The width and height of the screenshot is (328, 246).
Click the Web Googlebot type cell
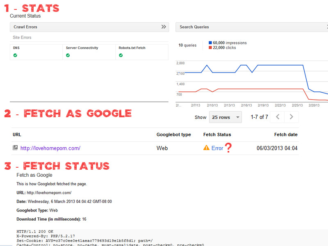(162, 148)
